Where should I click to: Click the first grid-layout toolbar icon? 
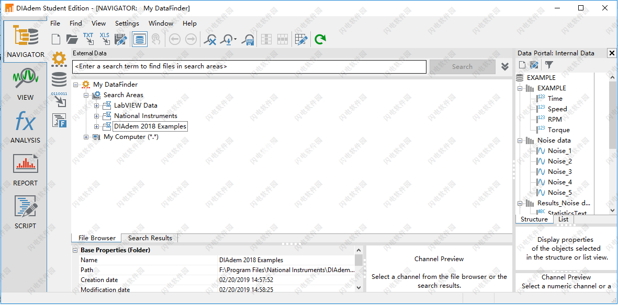[x=267, y=39]
